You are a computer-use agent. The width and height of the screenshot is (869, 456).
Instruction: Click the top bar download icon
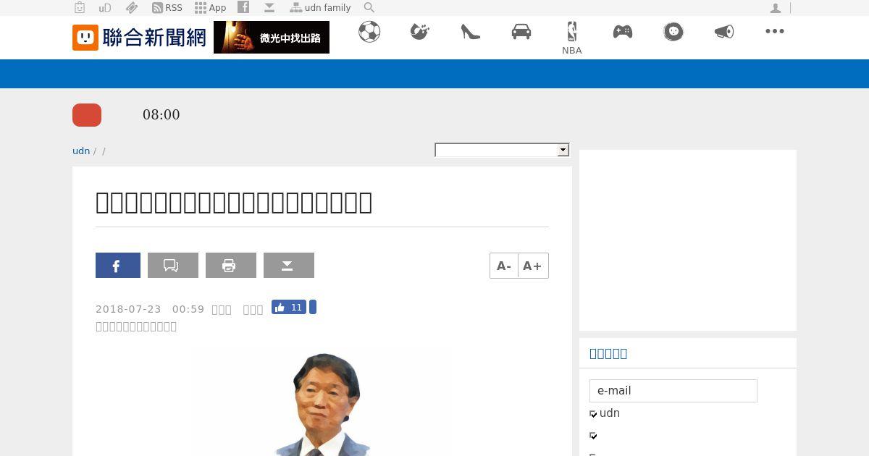point(269,7)
